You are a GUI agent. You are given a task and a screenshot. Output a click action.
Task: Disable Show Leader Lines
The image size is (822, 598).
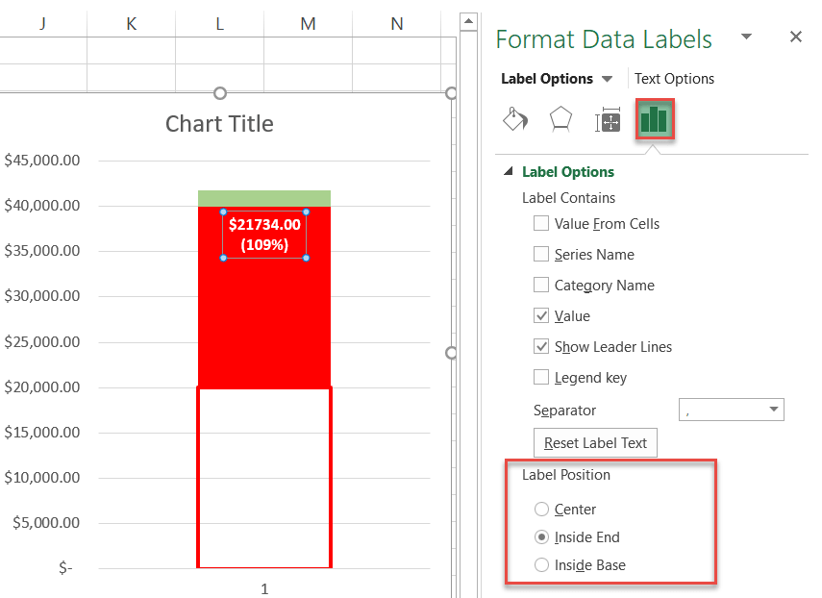541,347
